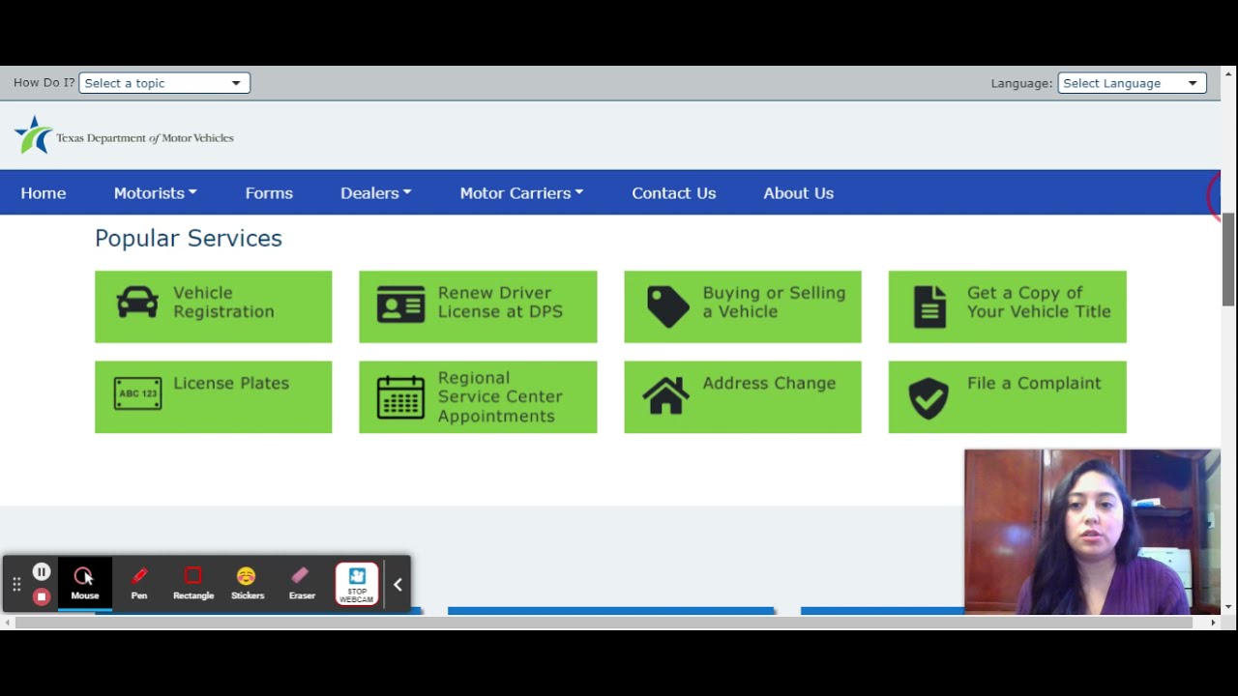
Task: Open the 'Select a topic' dropdown
Action: pyautogui.click(x=164, y=83)
